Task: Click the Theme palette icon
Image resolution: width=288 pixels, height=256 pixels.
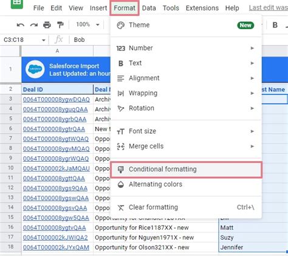Action: pyautogui.click(x=121, y=25)
